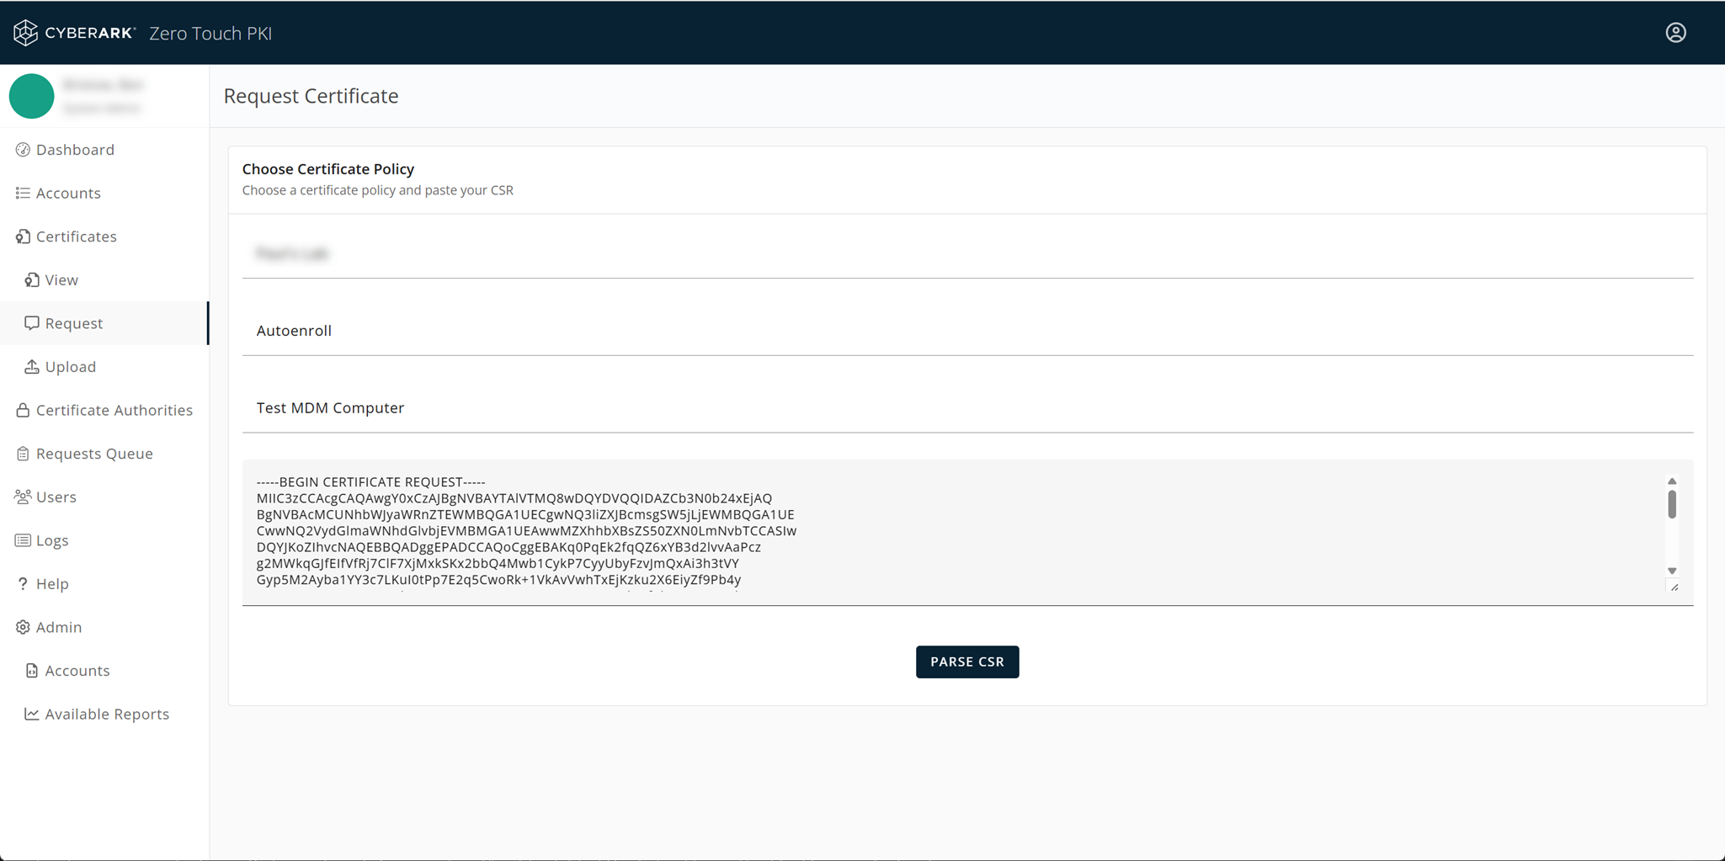Click the CSR textarea scroll down arrow

click(1672, 571)
